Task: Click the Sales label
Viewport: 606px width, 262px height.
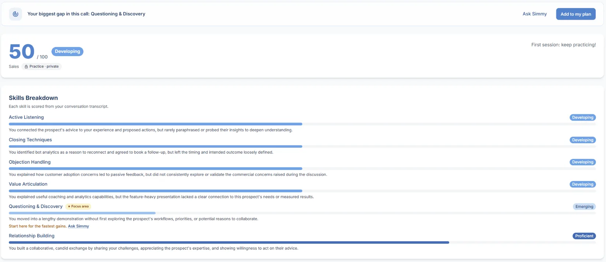Action: click(x=14, y=67)
